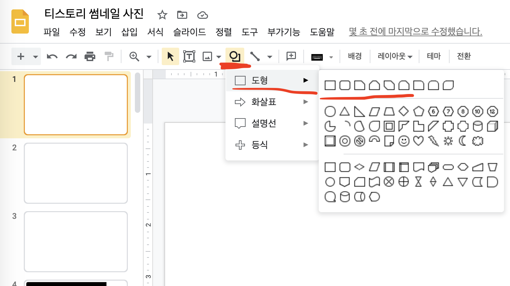Expand the 등식 equation submenu

[272, 145]
